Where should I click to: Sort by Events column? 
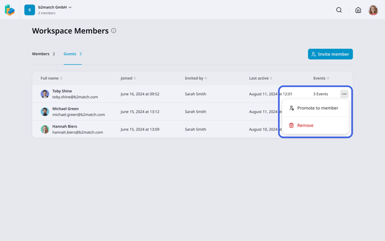[x=321, y=78]
